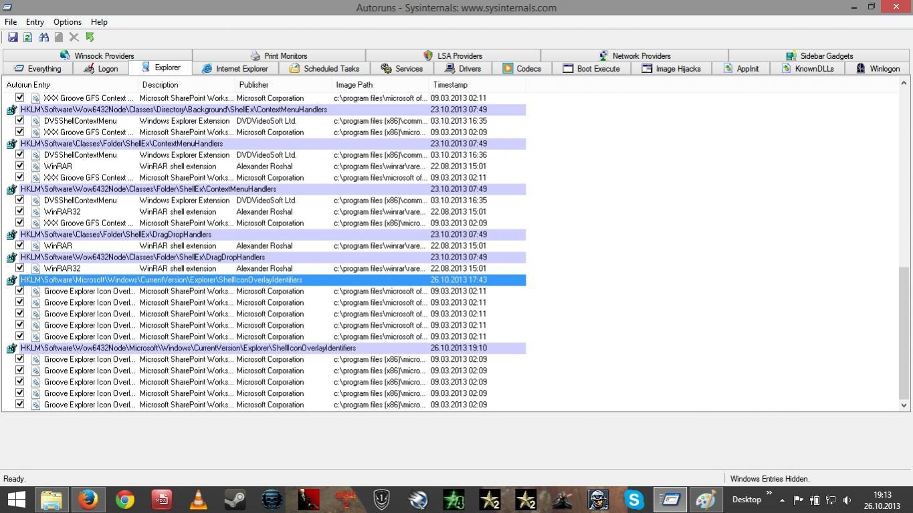Select the Wow6432Node Folder DragDropHandlers key row
Screen dimensions: 913x513
coord(266,258)
